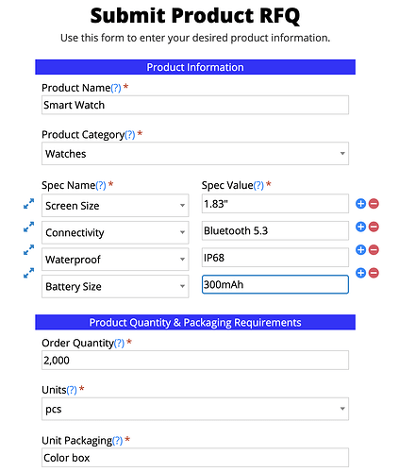Screen dimensions: 399x472
Task: Open the Waterproof spec name dropdown
Action: 115,260
